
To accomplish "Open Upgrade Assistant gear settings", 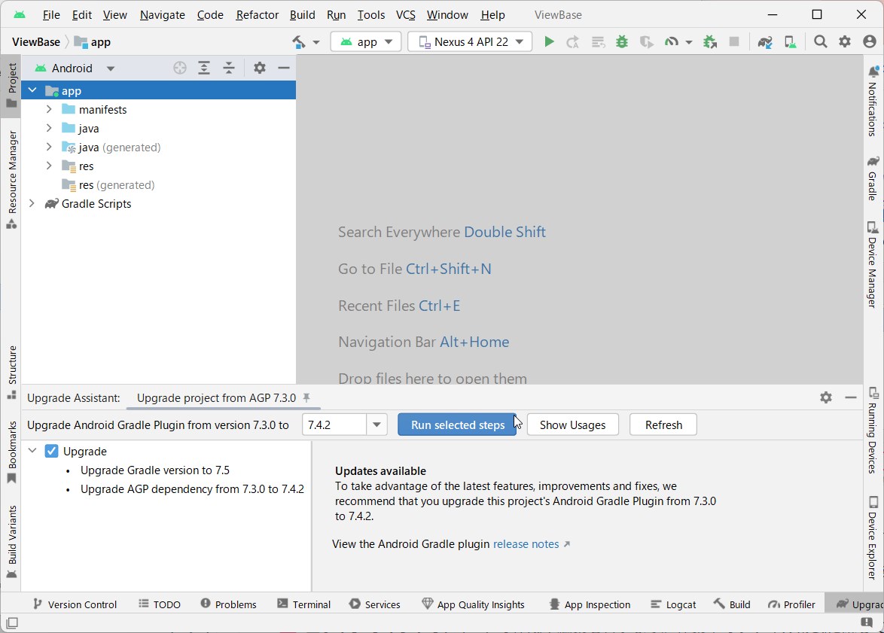I will 826,397.
